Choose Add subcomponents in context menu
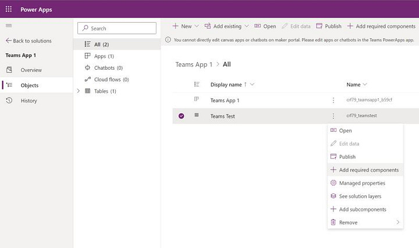 pos(365,209)
